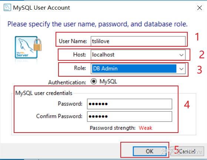Focus the User Name field containing tslilove
Screen dimensions: 207x160
coord(138,41)
